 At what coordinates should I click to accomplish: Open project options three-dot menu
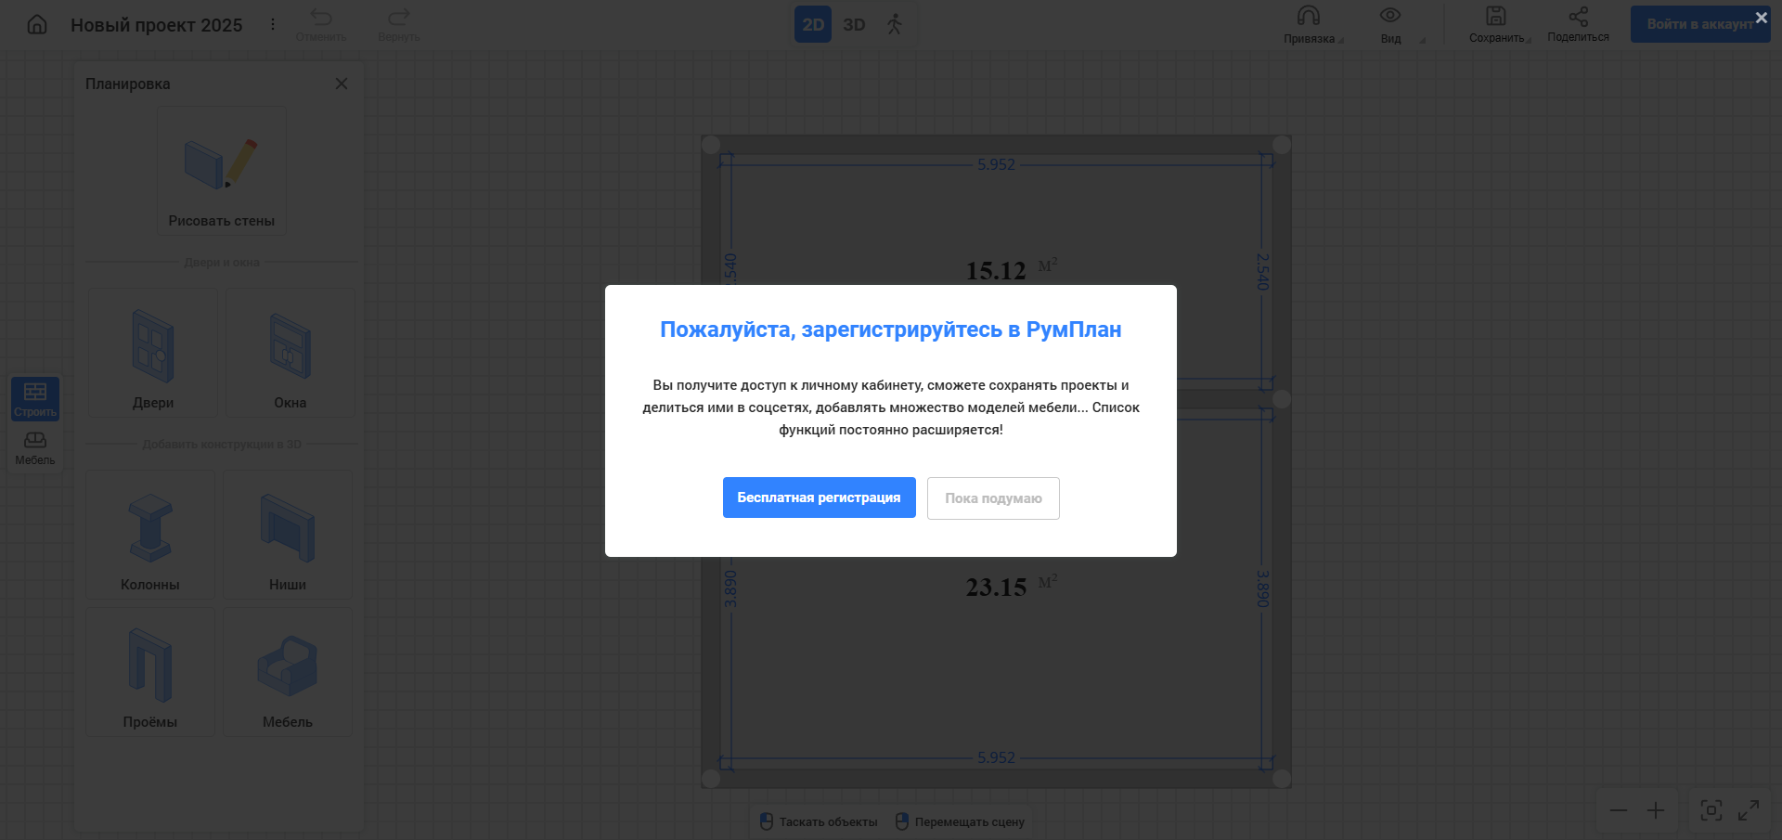pos(273,24)
